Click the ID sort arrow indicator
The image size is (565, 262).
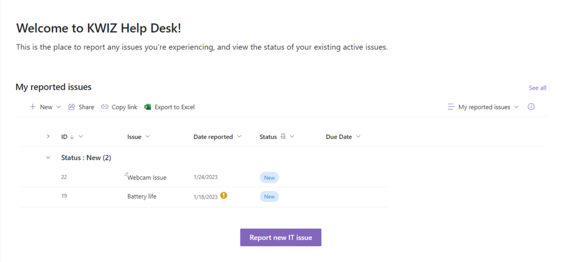(72, 137)
